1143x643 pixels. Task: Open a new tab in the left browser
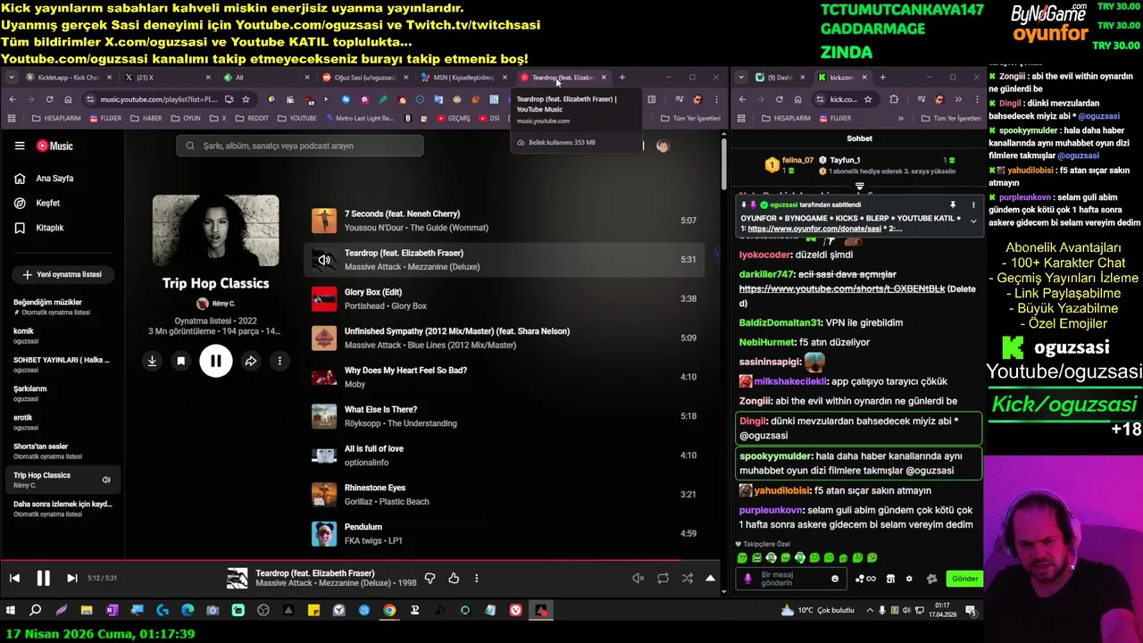tap(622, 77)
